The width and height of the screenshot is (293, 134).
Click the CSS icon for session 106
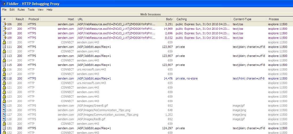click(4, 24)
